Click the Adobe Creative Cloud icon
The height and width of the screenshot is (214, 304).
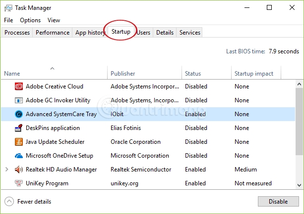[x=19, y=86]
